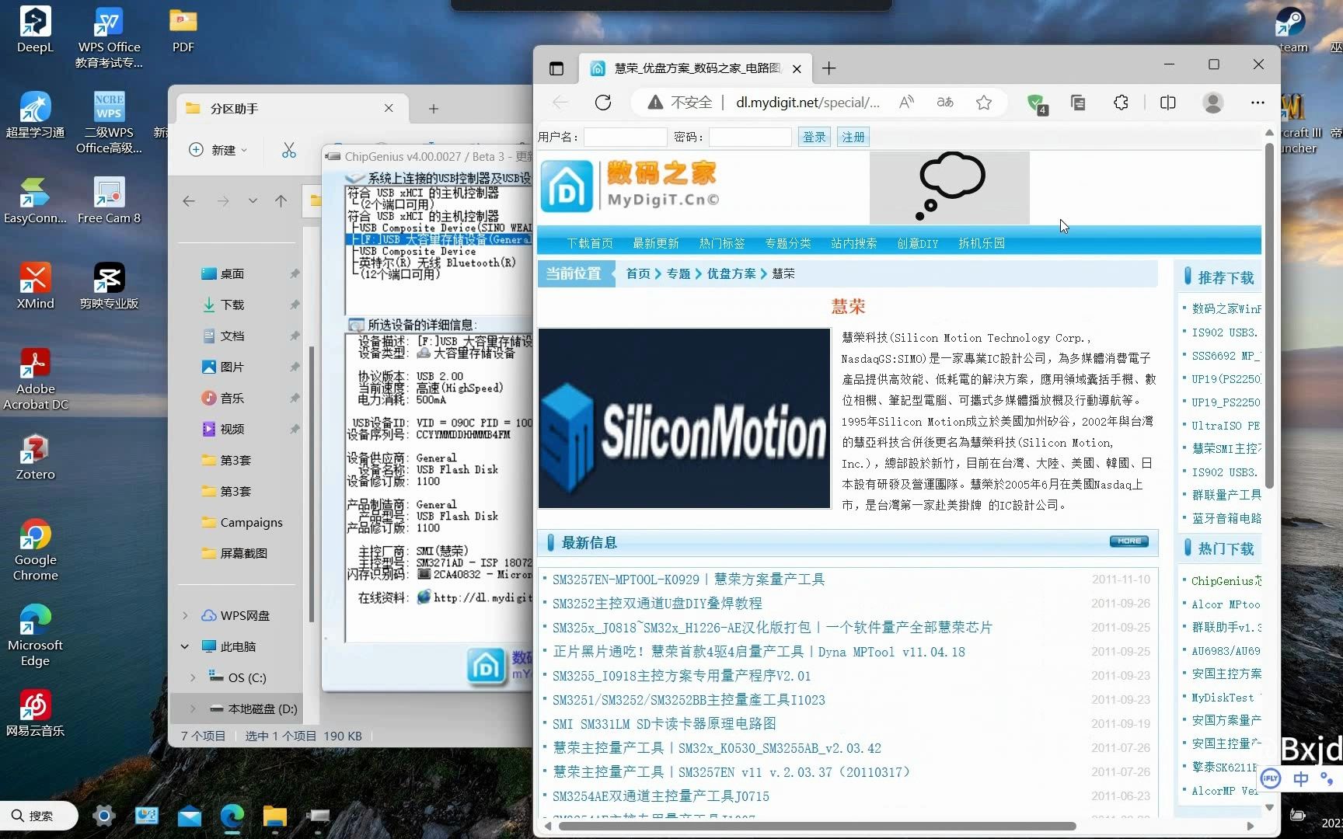Open the 拆机乐园 navigation tab
Image resolution: width=1343 pixels, height=839 pixels.
point(982,243)
